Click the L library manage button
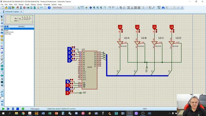The height and width of the screenshot is (116, 206). click(x=7, y=26)
